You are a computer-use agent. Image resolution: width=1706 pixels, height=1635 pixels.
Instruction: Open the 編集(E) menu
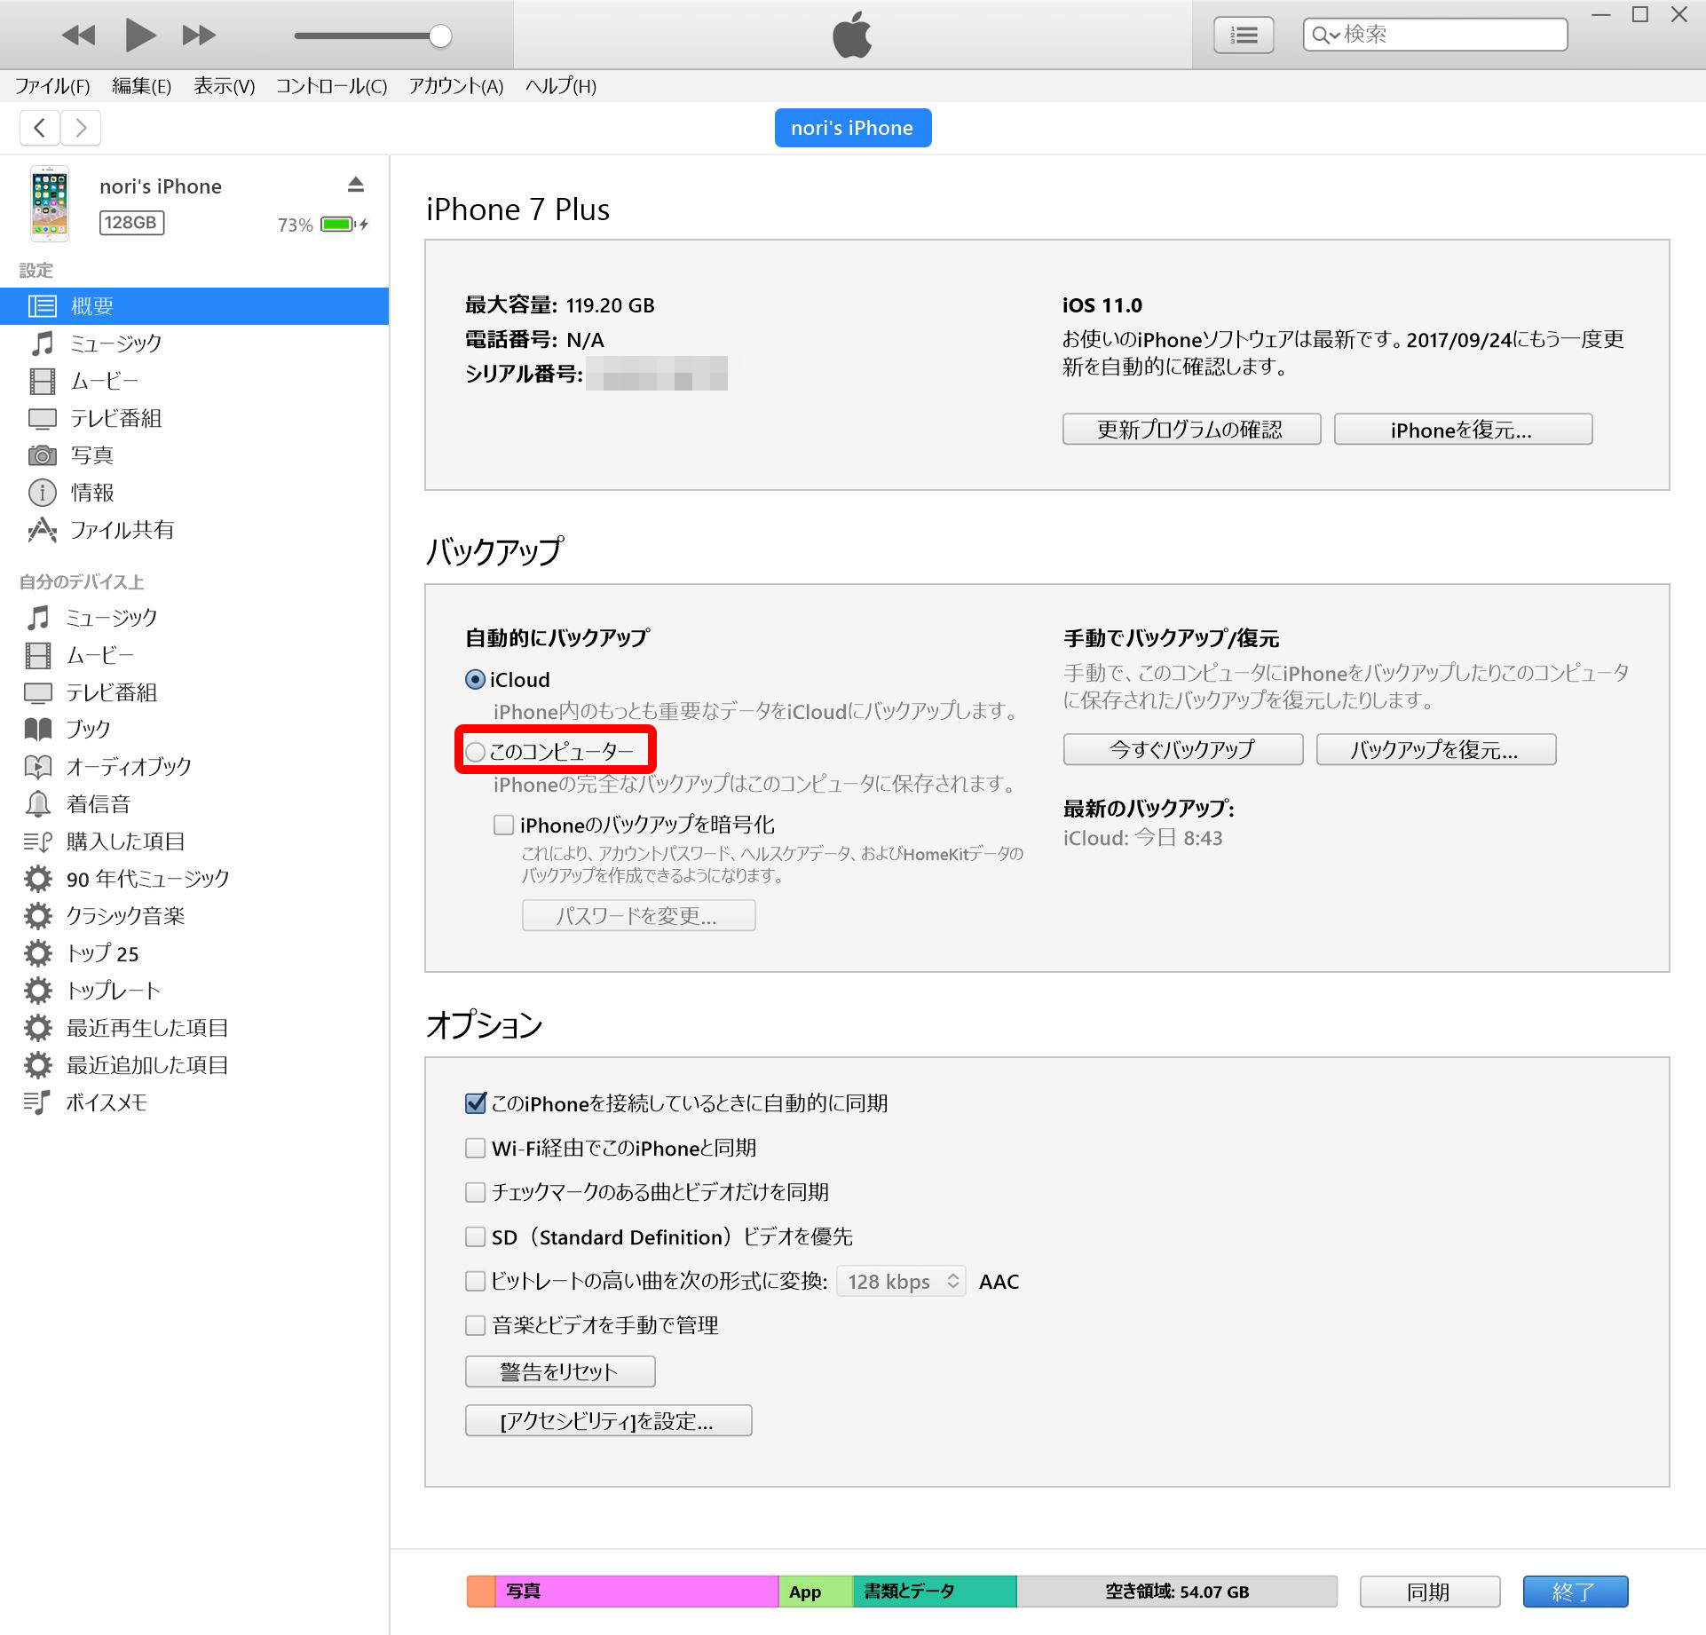[142, 86]
